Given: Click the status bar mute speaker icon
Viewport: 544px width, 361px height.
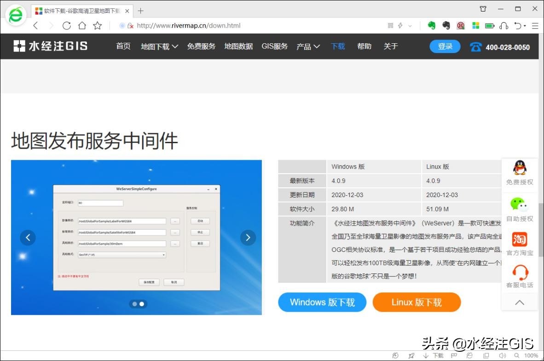Looking at the screenshot, I should click(x=503, y=355).
